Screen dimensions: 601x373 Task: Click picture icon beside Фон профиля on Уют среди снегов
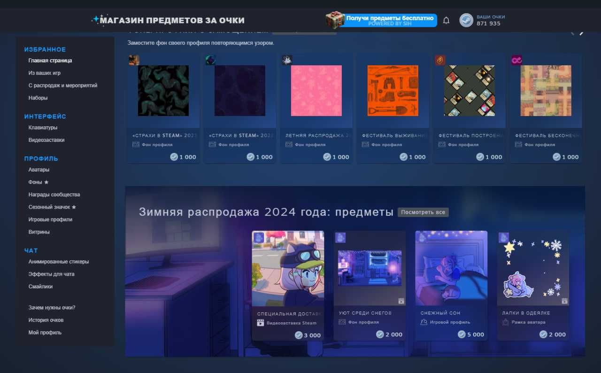(342, 322)
